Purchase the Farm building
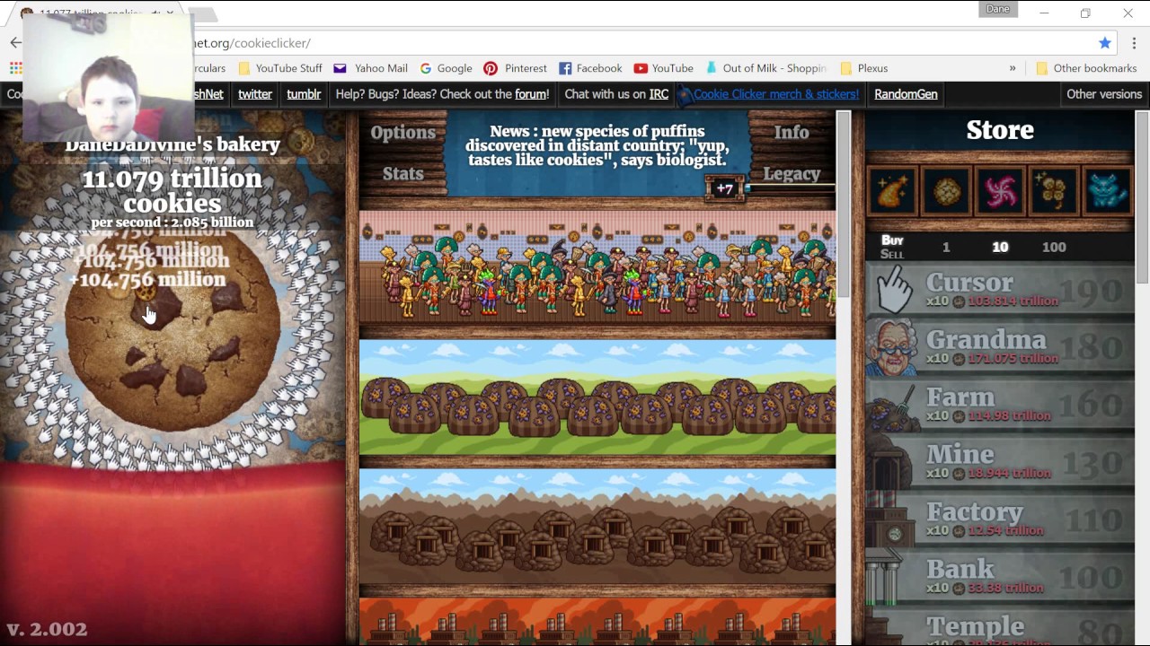Image resolution: width=1150 pixels, height=646 pixels. [x=1000, y=406]
